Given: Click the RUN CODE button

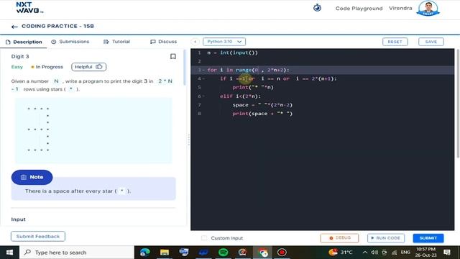Looking at the screenshot, I should [x=386, y=238].
